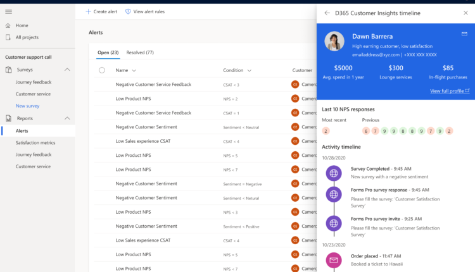Open the View full profile link

pos(449,91)
